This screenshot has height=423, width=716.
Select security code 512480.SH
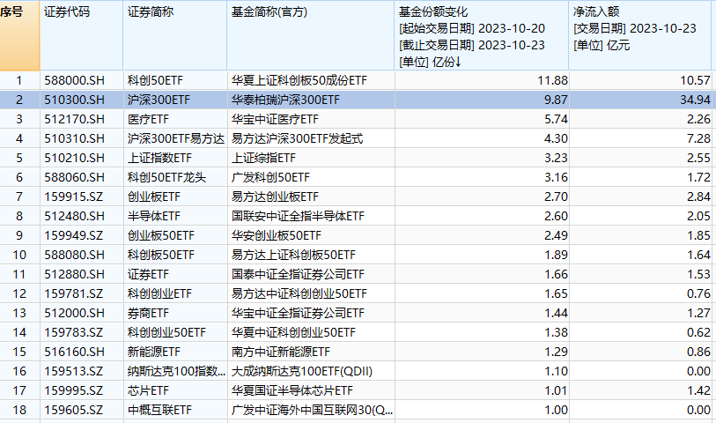pyautogui.click(x=75, y=216)
